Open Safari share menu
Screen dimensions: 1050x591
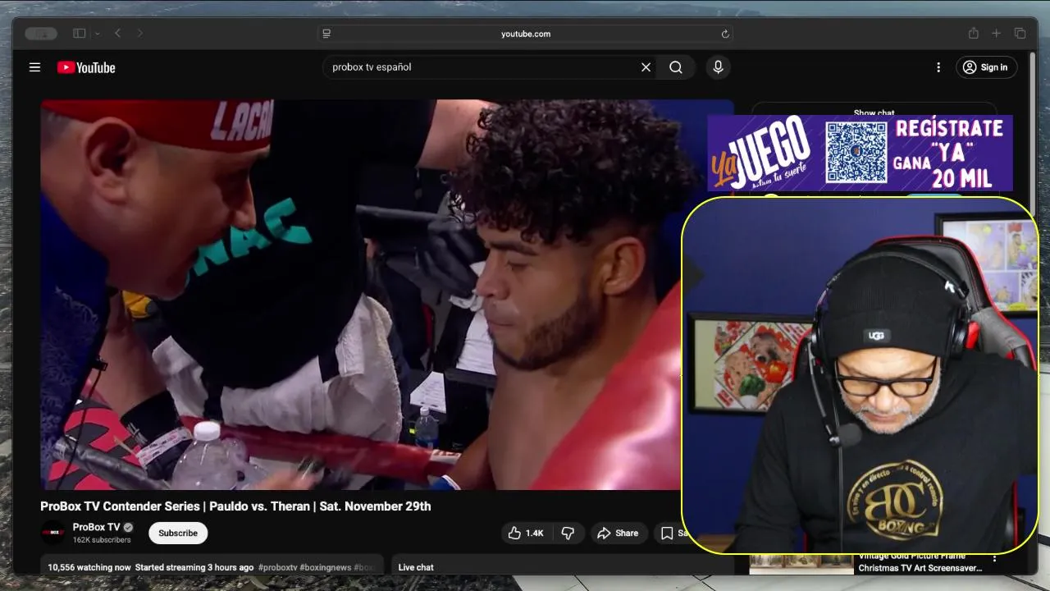coord(974,34)
